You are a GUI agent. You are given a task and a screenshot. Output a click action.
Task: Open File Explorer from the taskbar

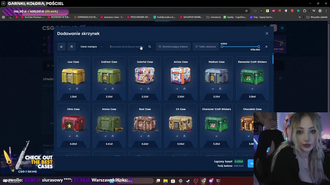click(x=166, y=181)
